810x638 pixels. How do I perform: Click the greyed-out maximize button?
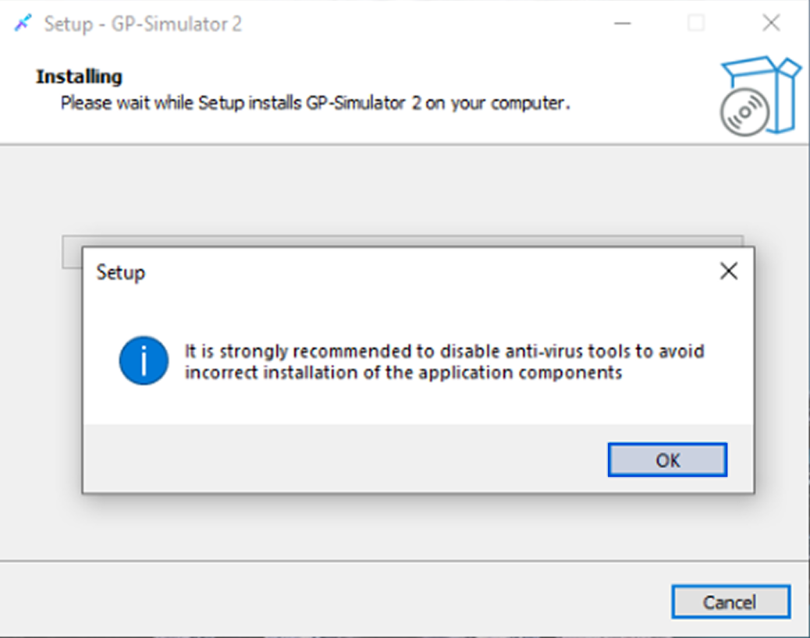[x=695, y=23]
